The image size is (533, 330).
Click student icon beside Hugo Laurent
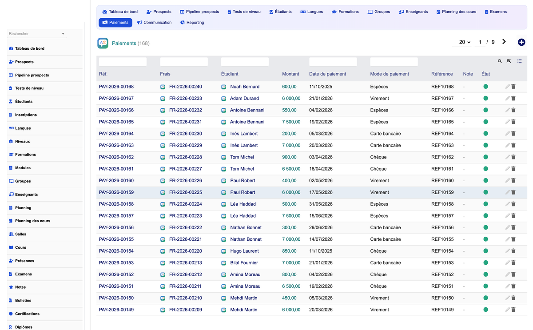224,251
